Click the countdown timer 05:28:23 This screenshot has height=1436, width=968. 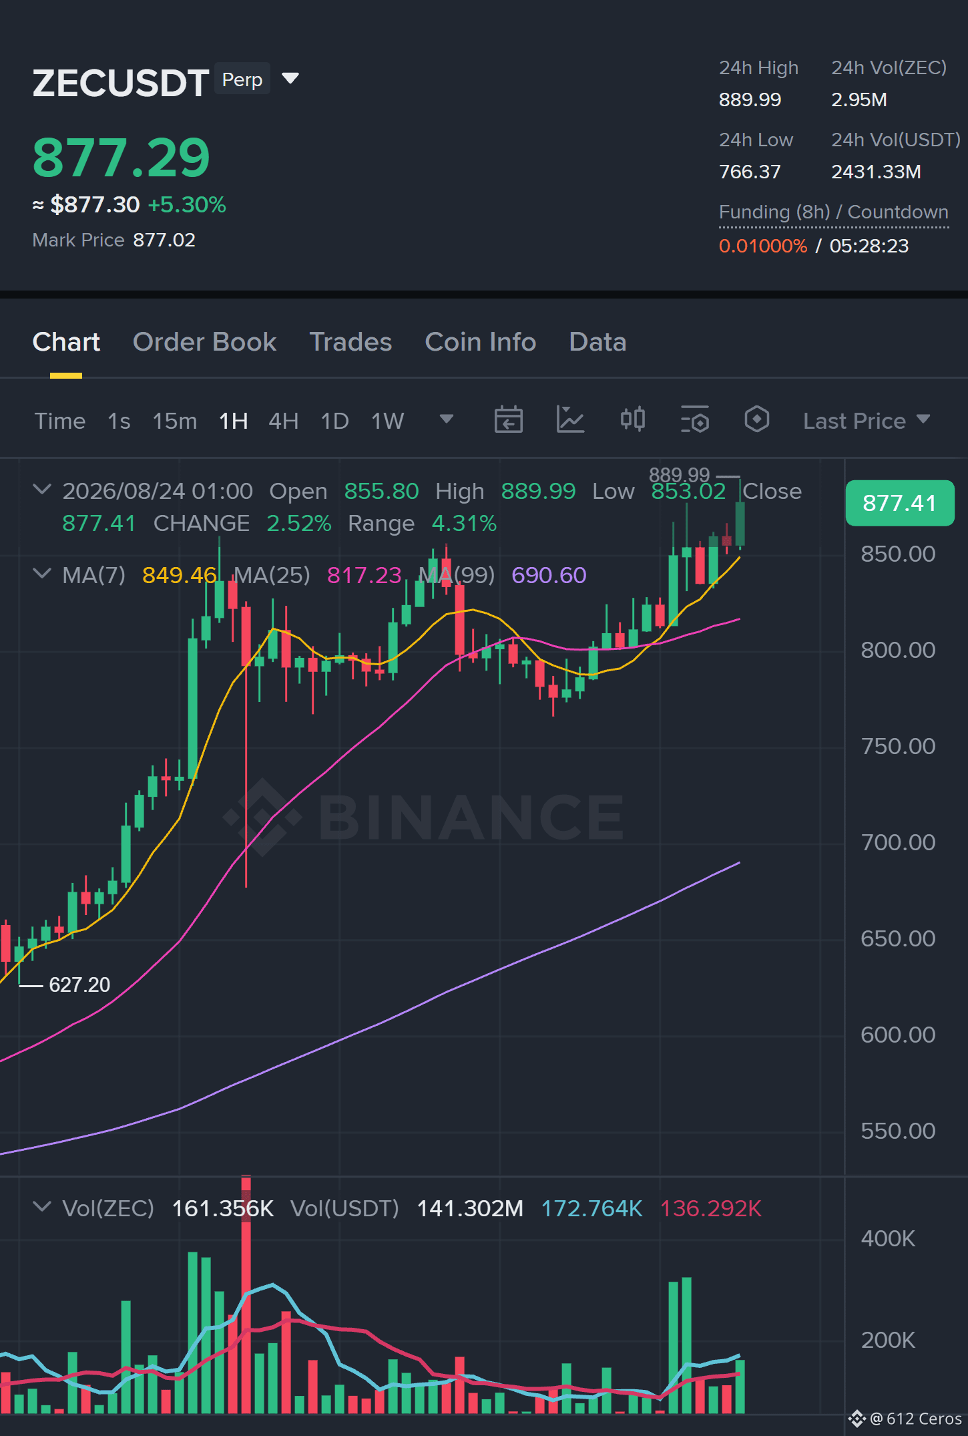click(869, 246)
